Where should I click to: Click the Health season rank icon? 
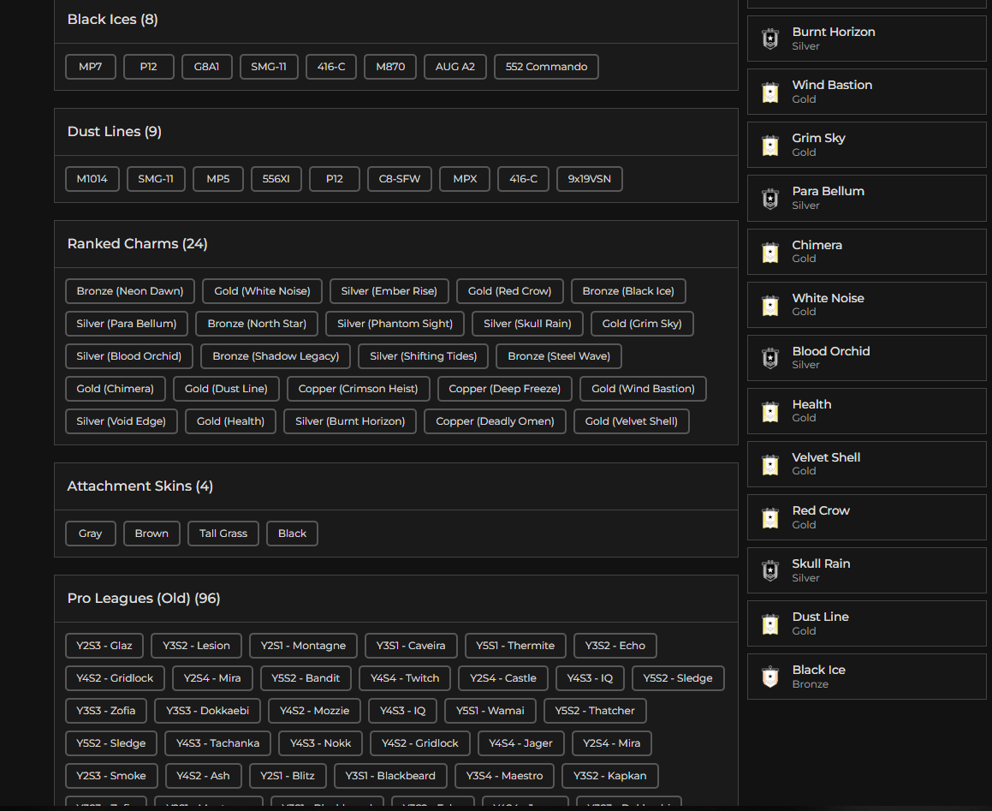coord(770,412)
